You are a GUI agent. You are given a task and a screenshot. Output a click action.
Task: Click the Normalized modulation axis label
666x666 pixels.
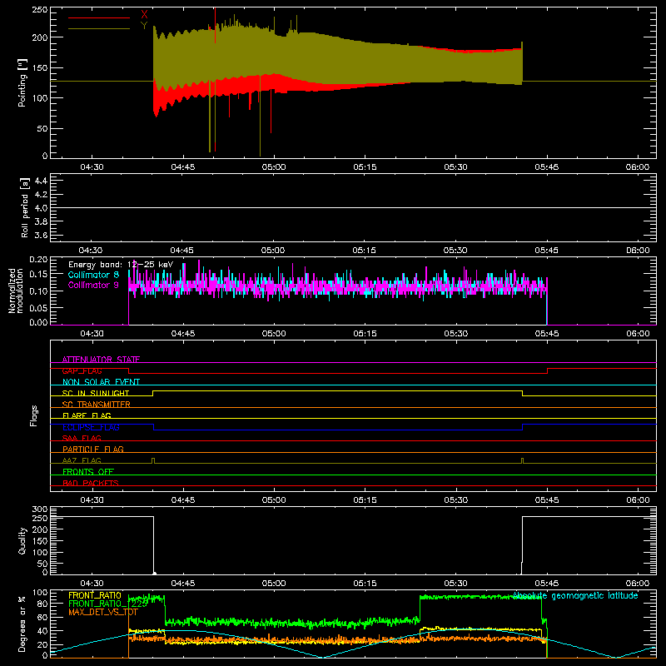pyautogui.click(x=16, y=291)
